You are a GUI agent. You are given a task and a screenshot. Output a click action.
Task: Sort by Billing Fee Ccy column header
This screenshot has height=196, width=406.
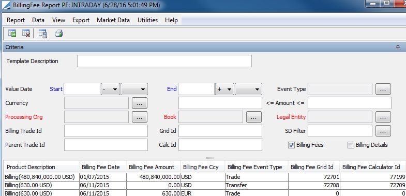203,167
